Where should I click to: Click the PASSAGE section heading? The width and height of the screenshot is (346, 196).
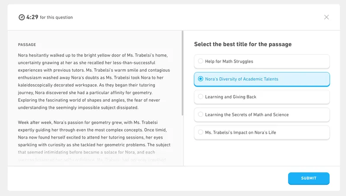27,44
